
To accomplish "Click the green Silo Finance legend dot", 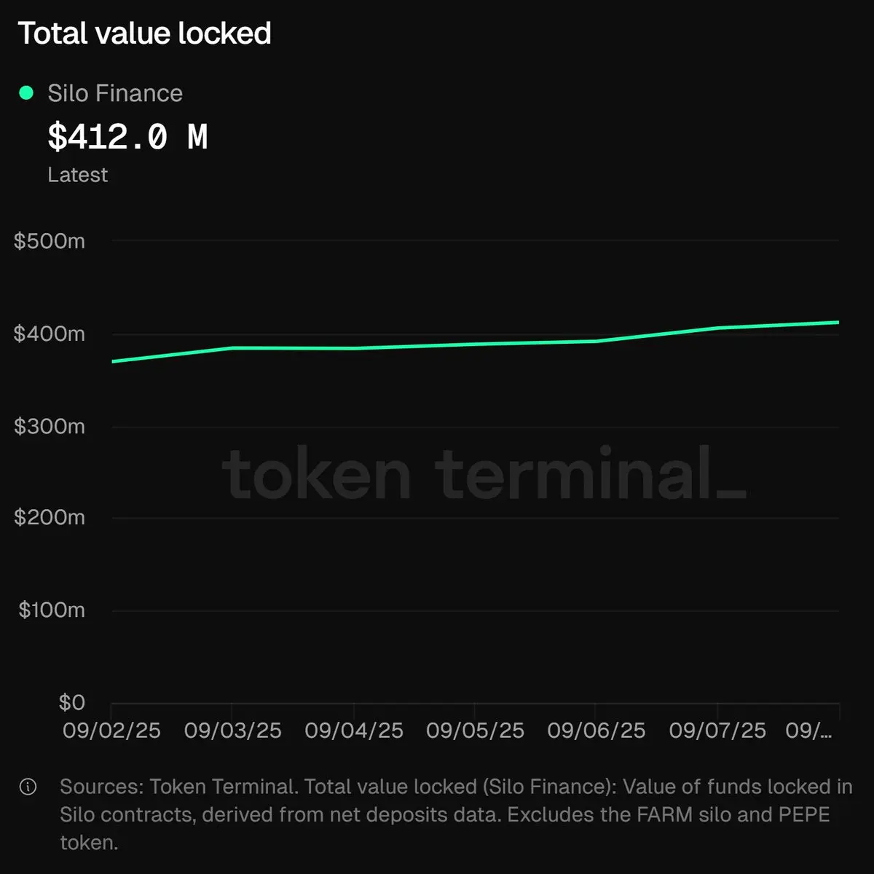I will tap(26, 92).
